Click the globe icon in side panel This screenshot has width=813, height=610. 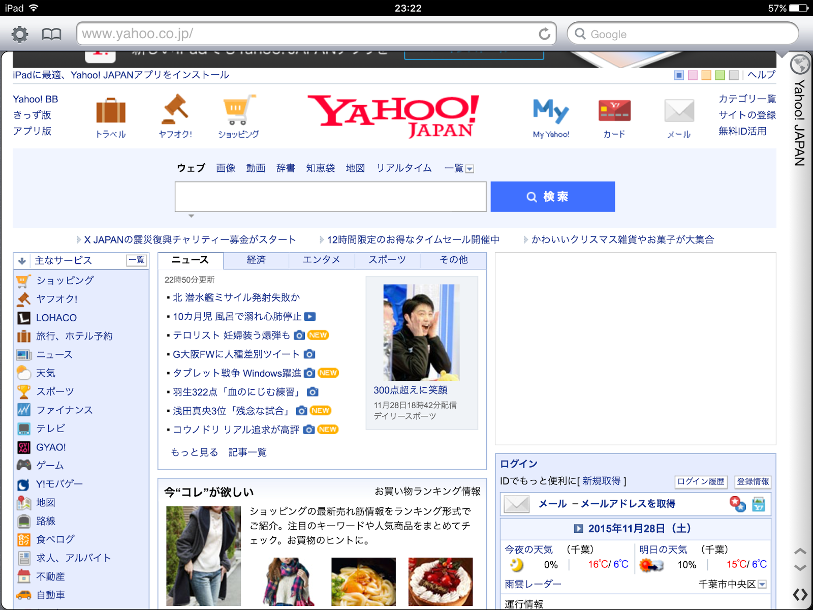click(800, 64)
